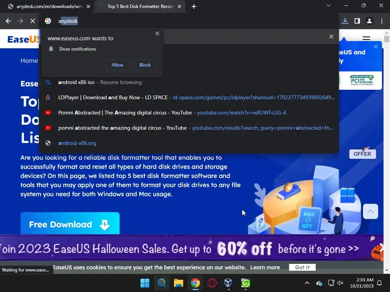Stop loading the page with X button
390x292 pixels.
tap(33, 21)
